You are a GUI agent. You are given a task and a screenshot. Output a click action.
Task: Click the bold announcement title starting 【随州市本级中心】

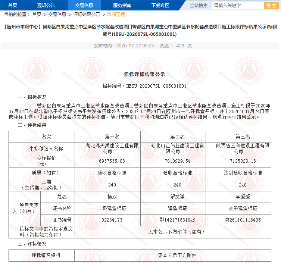coord(140,30)
